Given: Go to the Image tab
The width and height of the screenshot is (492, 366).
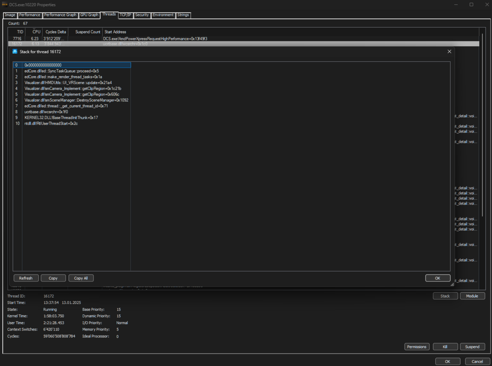Looking at the screenshot, I should click(x=10, y=15).
